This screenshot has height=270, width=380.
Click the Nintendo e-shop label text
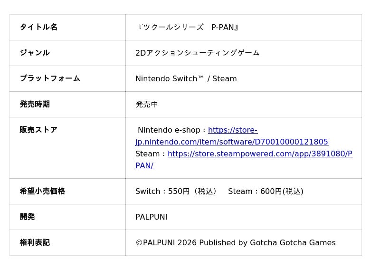point(169,130)
